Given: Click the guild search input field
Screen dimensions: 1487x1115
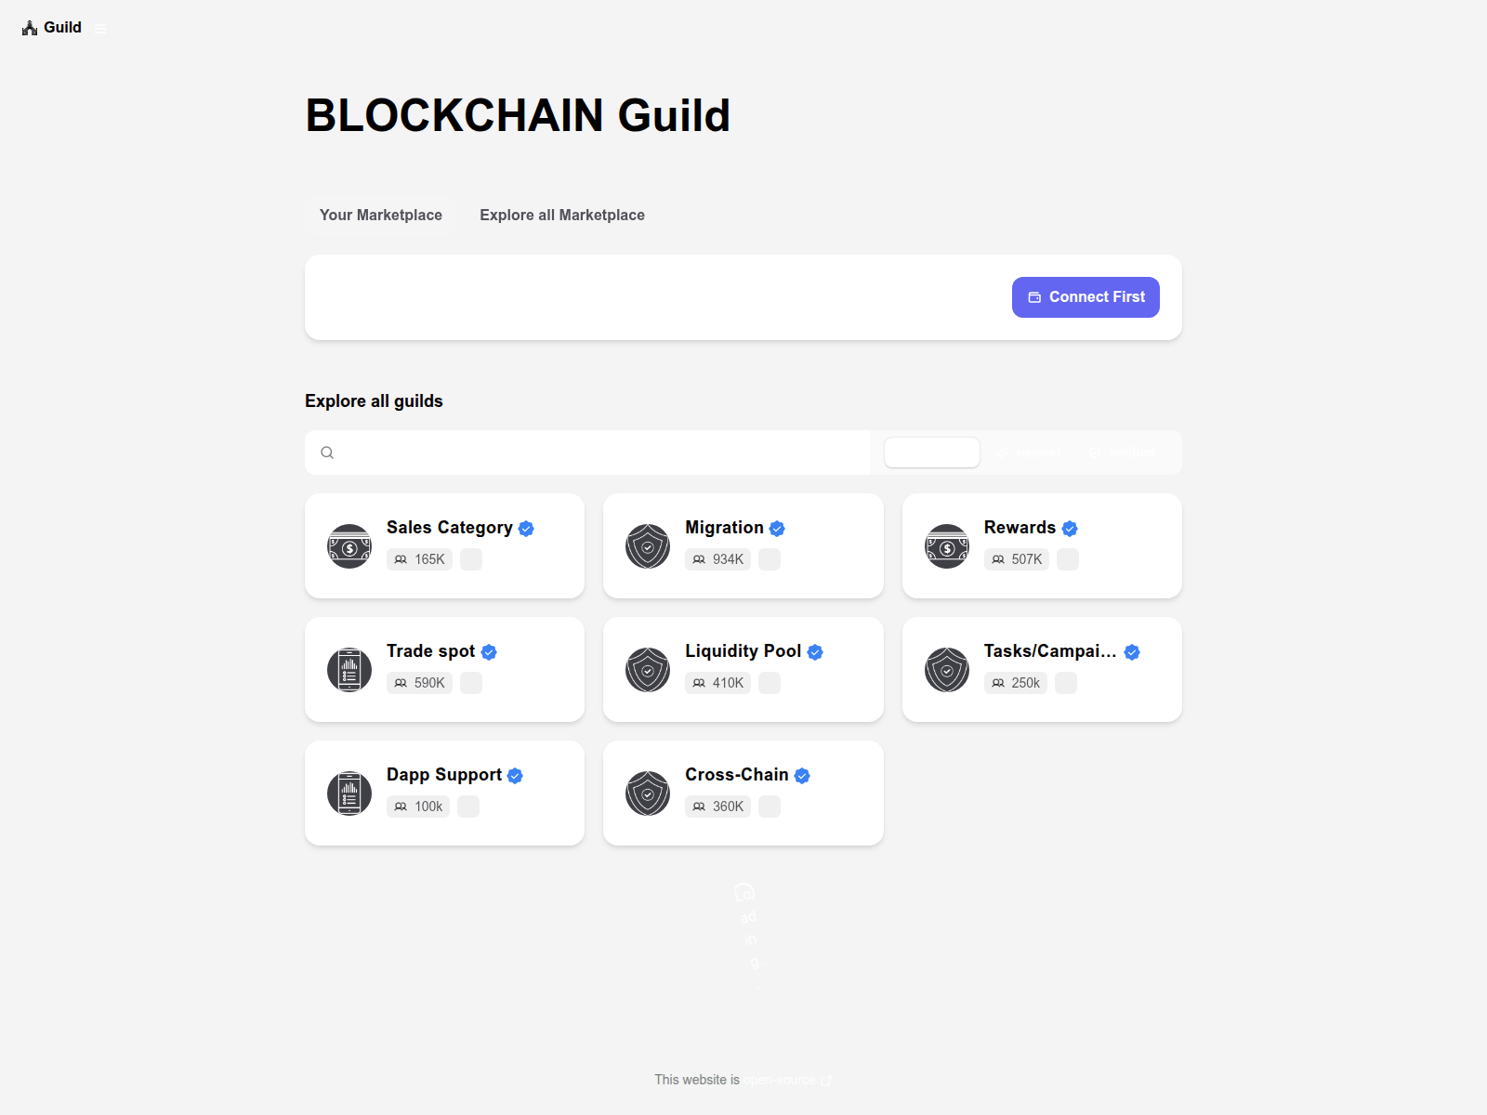Looking at the screenshot, I should pyautogui.click(x=595, y=453).
